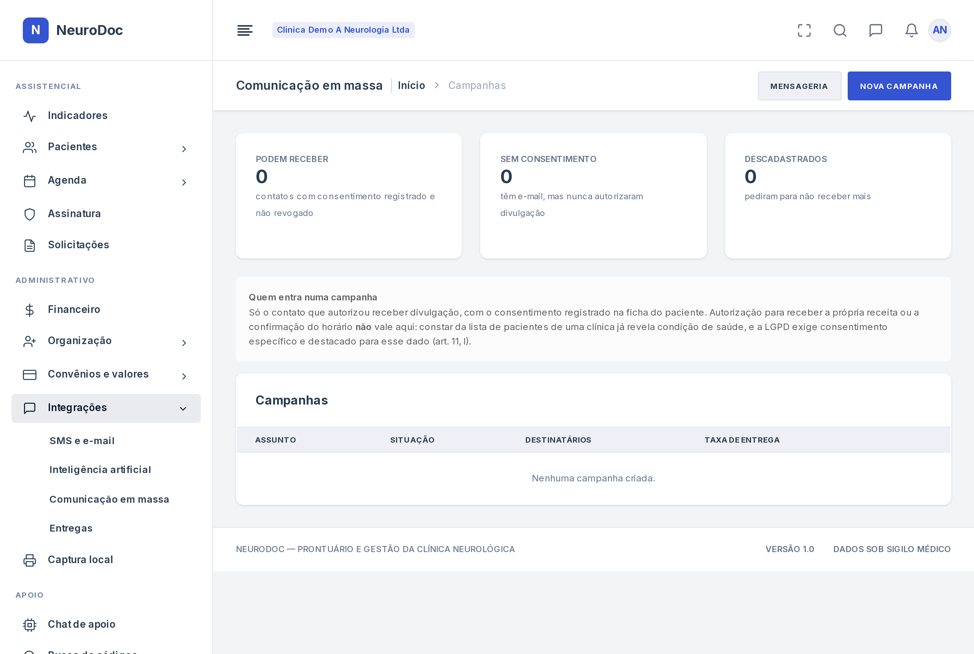Click the Pacientes people icon
This screenshot has height=654, width=974.
tap(30, 147)
